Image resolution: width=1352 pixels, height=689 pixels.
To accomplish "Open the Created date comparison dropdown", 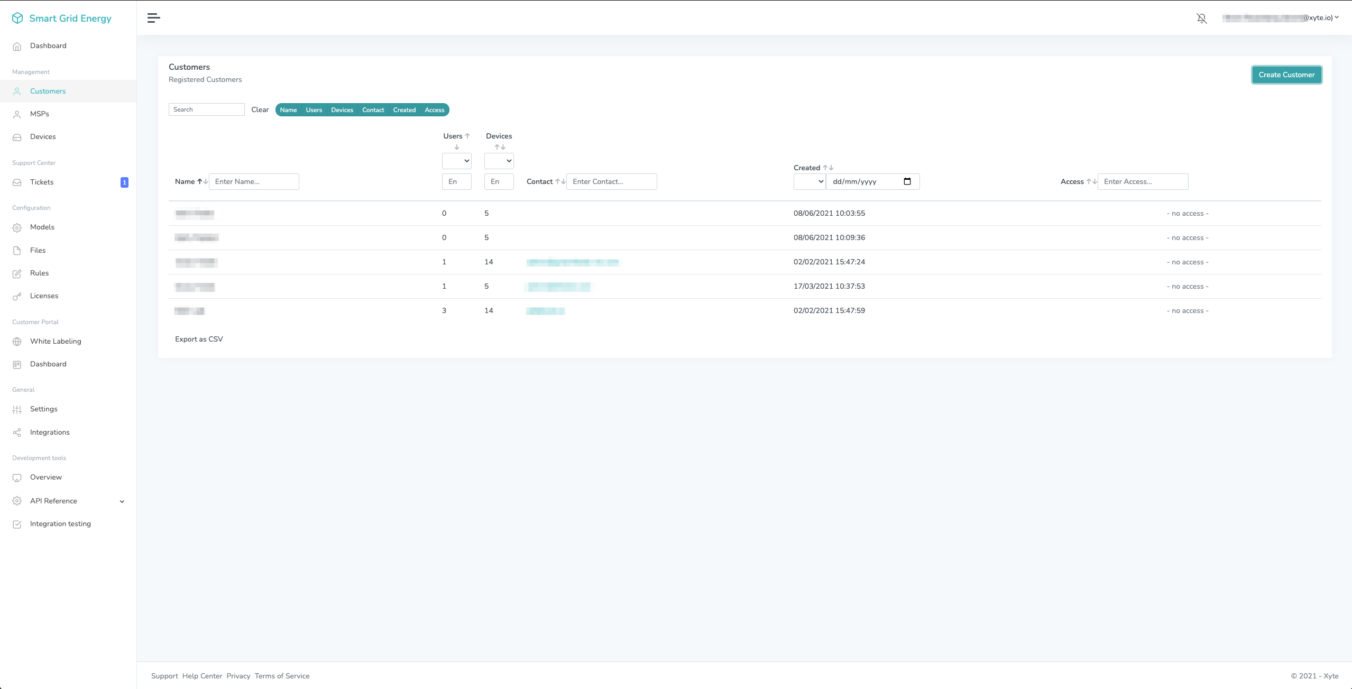I will coord(809,181).
